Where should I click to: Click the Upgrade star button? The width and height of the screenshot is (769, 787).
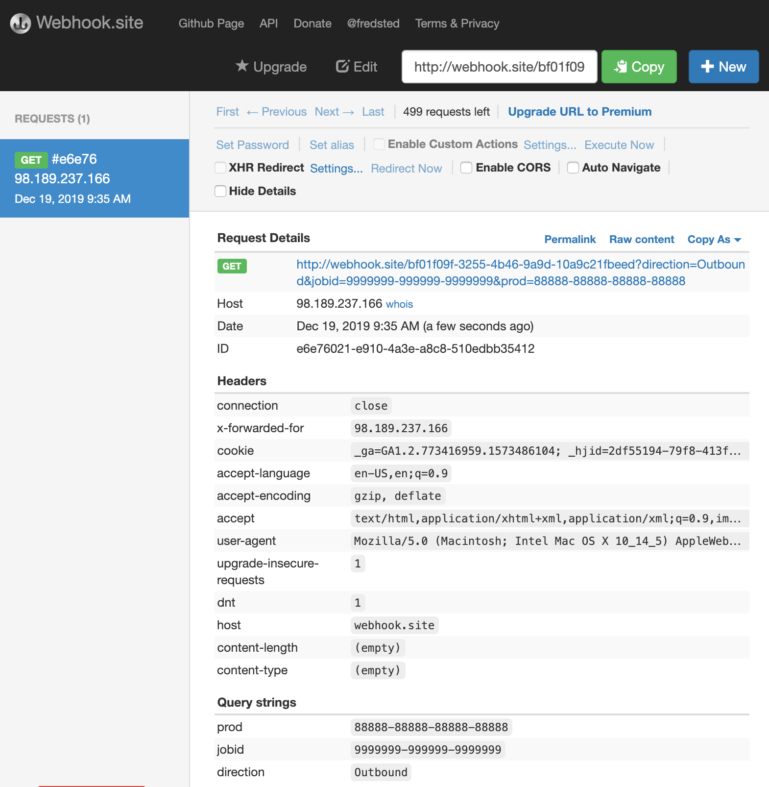click(x=271, y=67)
